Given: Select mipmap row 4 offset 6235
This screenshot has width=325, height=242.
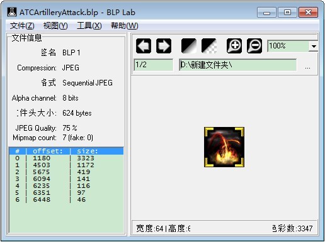Looking at the screenshot, I should click(x=66, y=185).
